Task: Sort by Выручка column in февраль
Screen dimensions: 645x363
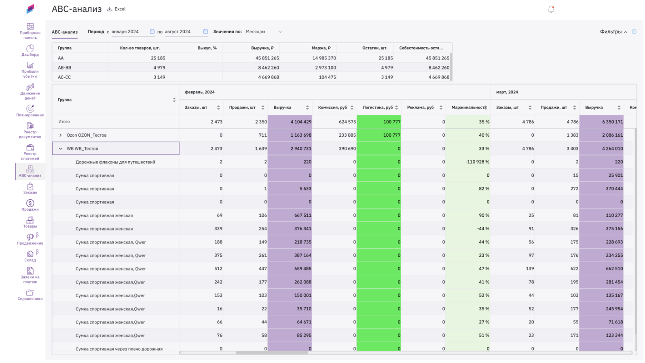Action: coord(307,108)
